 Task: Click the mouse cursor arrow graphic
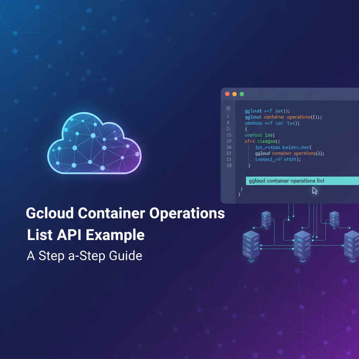[314, 190]
